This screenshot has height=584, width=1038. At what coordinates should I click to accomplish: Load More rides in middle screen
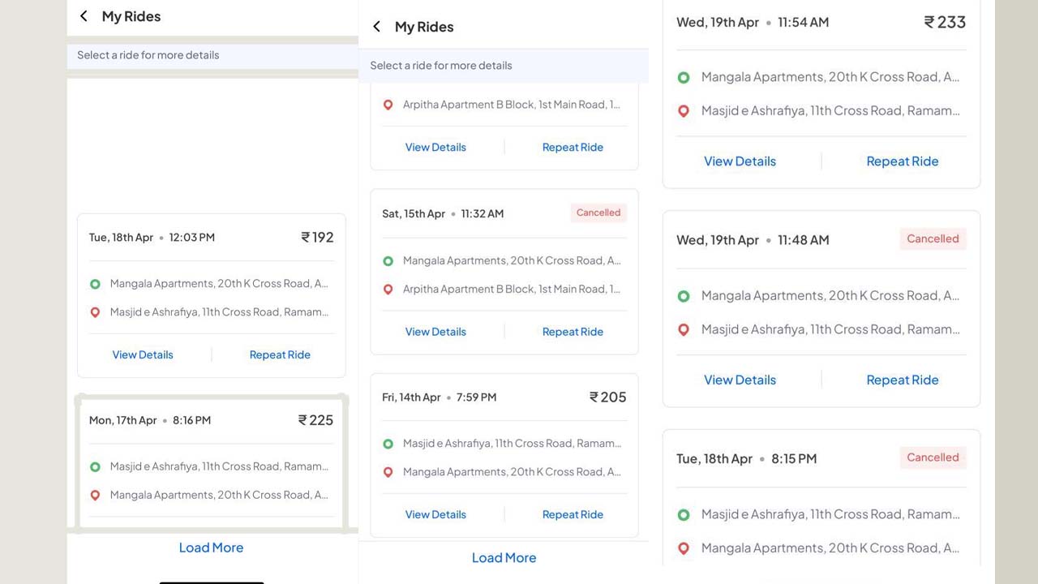tap(504, 558)
